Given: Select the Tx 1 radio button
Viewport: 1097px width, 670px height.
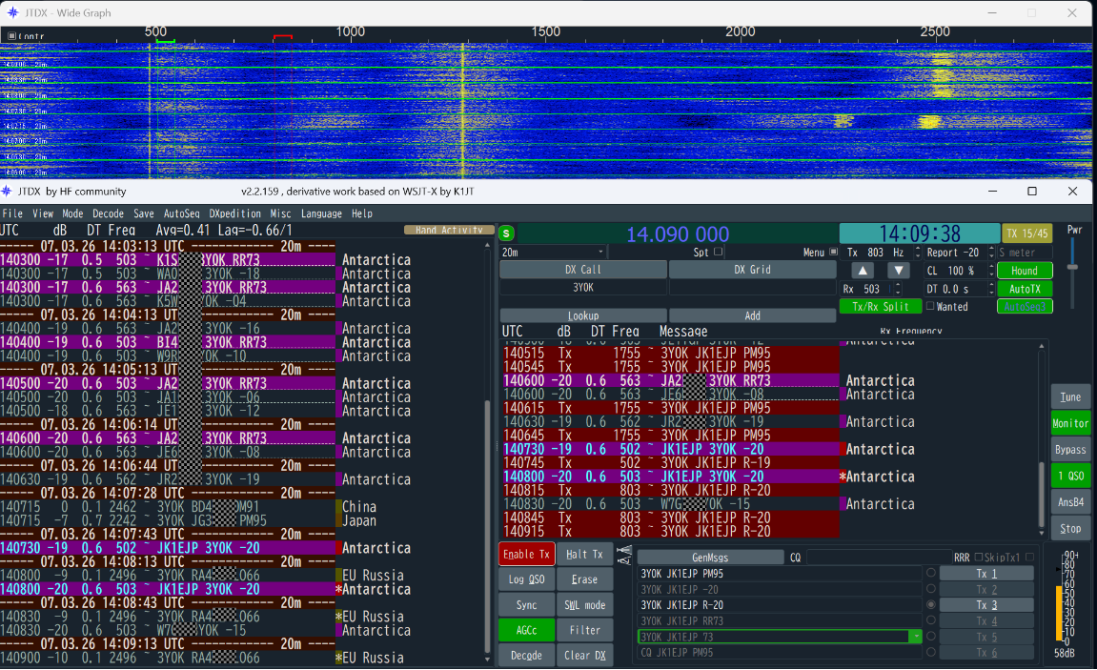Looking at the screenshot, I should [930, 573].
